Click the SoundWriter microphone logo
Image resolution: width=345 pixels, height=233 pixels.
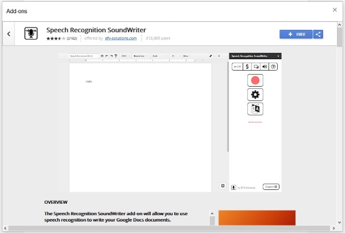tap(30, 34)
